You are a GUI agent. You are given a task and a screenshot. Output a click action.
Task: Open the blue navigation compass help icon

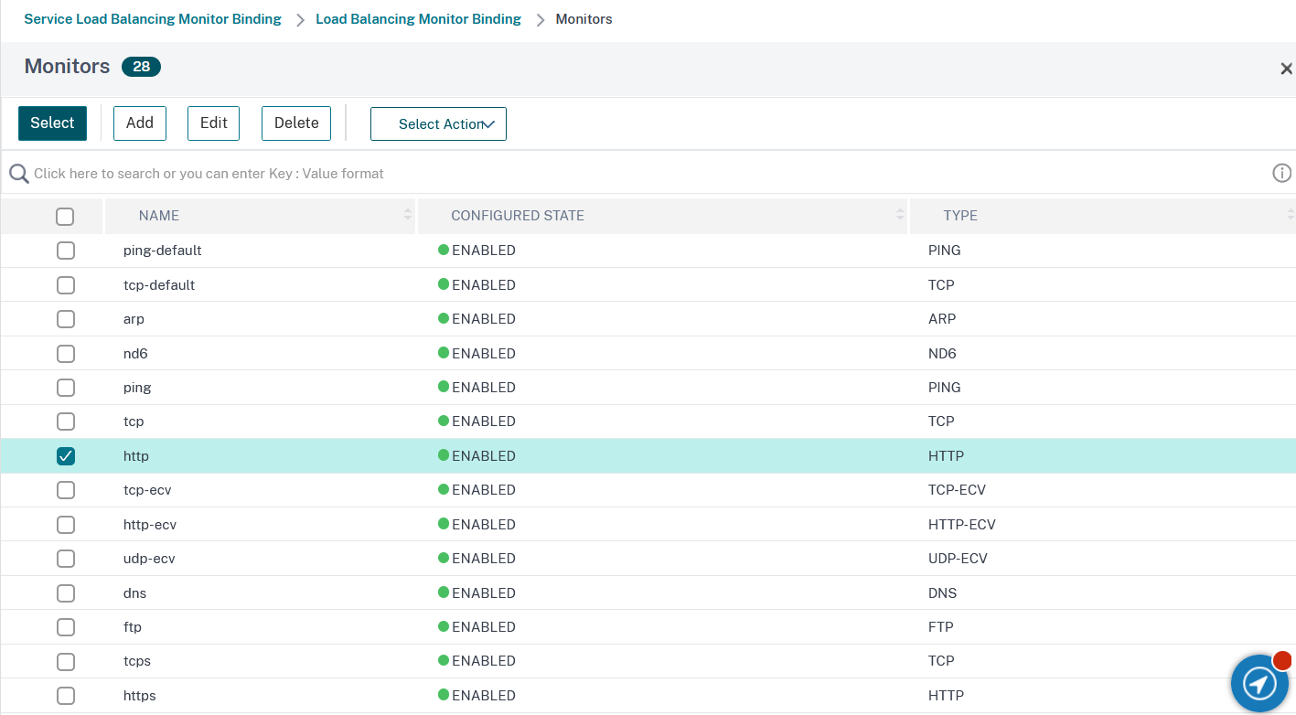pos(1259,682)
